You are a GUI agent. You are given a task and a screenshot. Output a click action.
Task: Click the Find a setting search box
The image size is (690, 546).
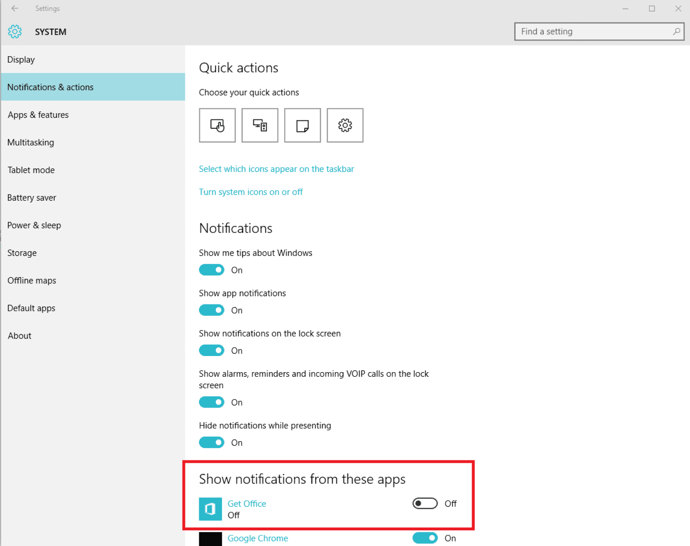coord(599,32)
